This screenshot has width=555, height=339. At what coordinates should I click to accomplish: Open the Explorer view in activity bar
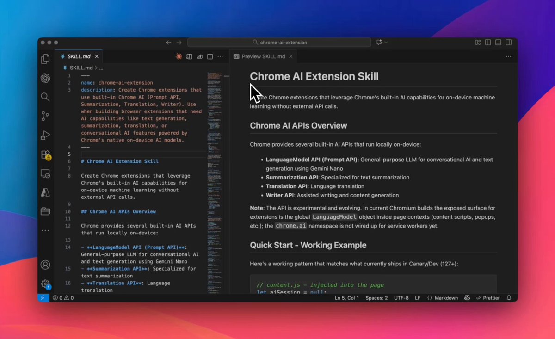(45, 59)
